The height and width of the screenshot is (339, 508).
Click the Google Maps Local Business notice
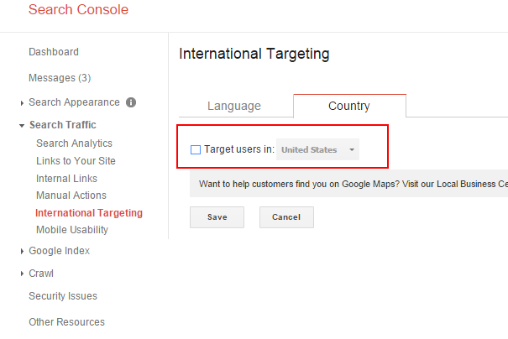tap(349, 184)
